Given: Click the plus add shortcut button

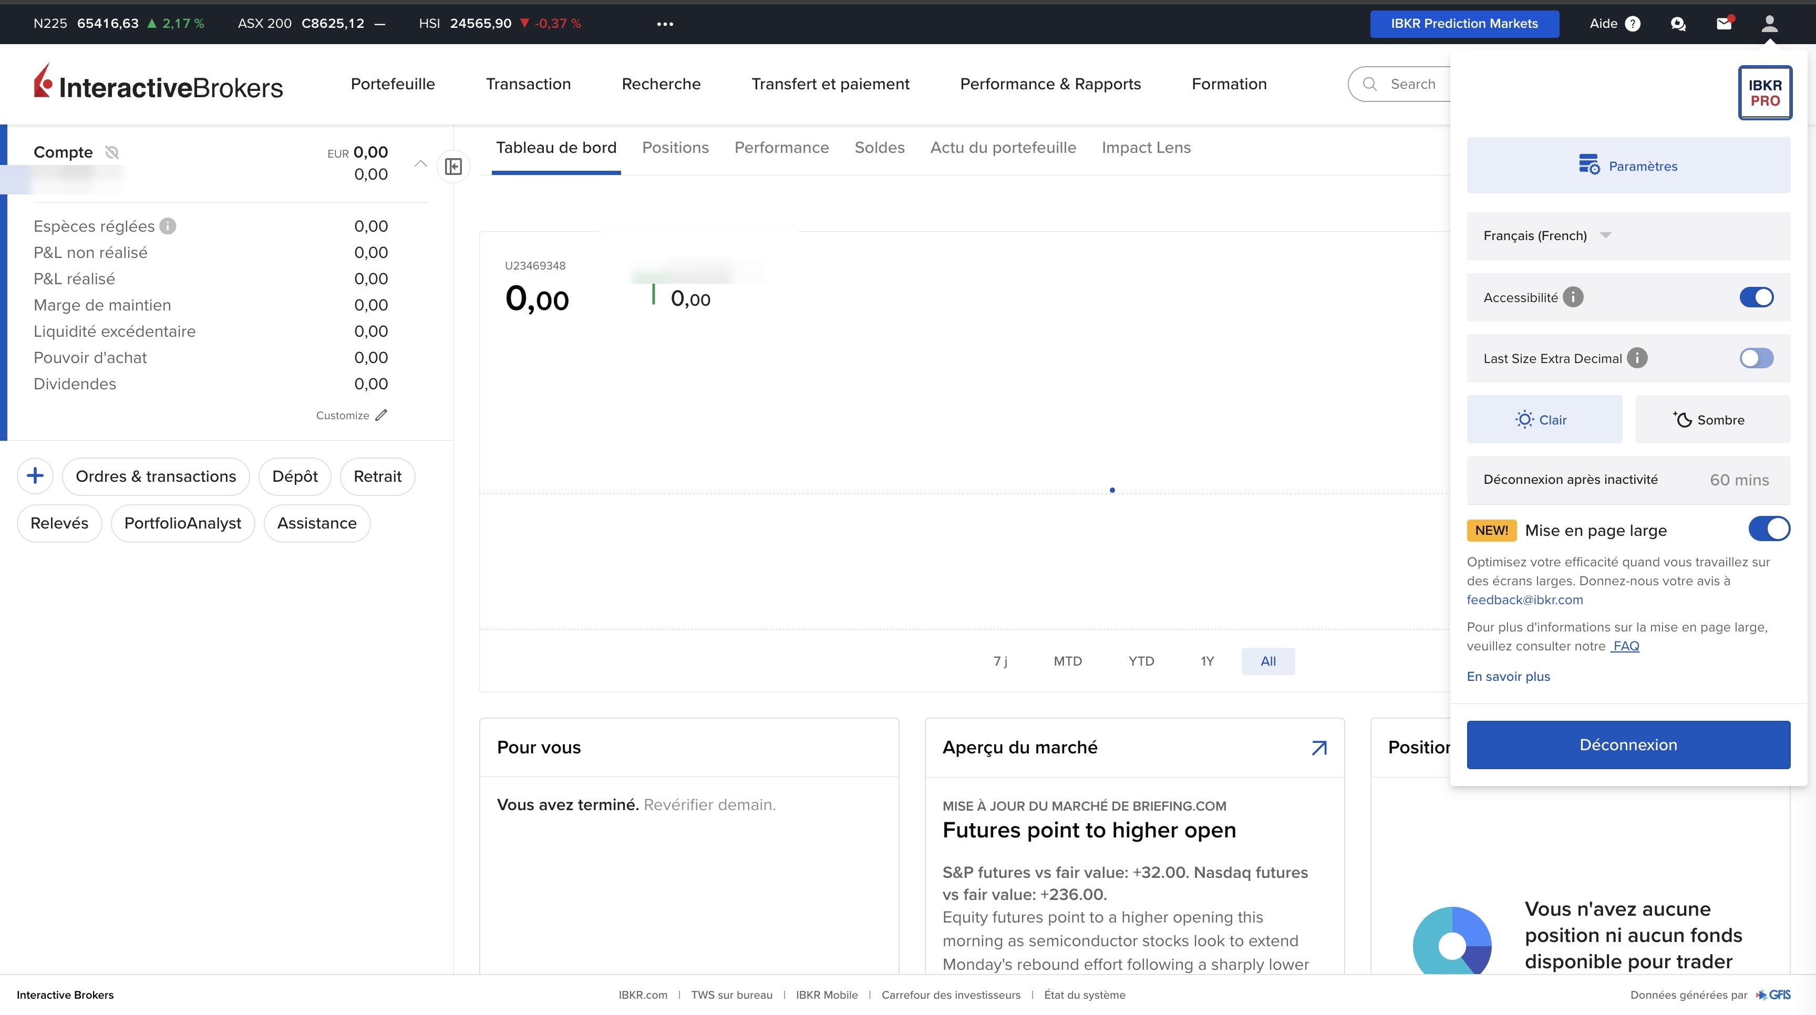Looking at the screenshot, I should [35, 476].
